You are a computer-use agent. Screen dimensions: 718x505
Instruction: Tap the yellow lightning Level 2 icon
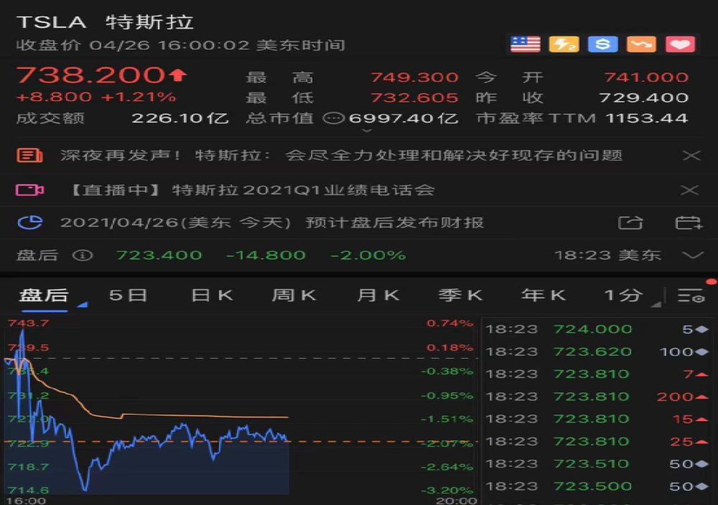564,44
